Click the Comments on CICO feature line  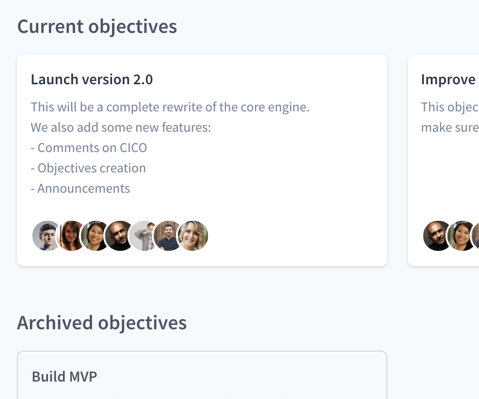coord(89,148)
